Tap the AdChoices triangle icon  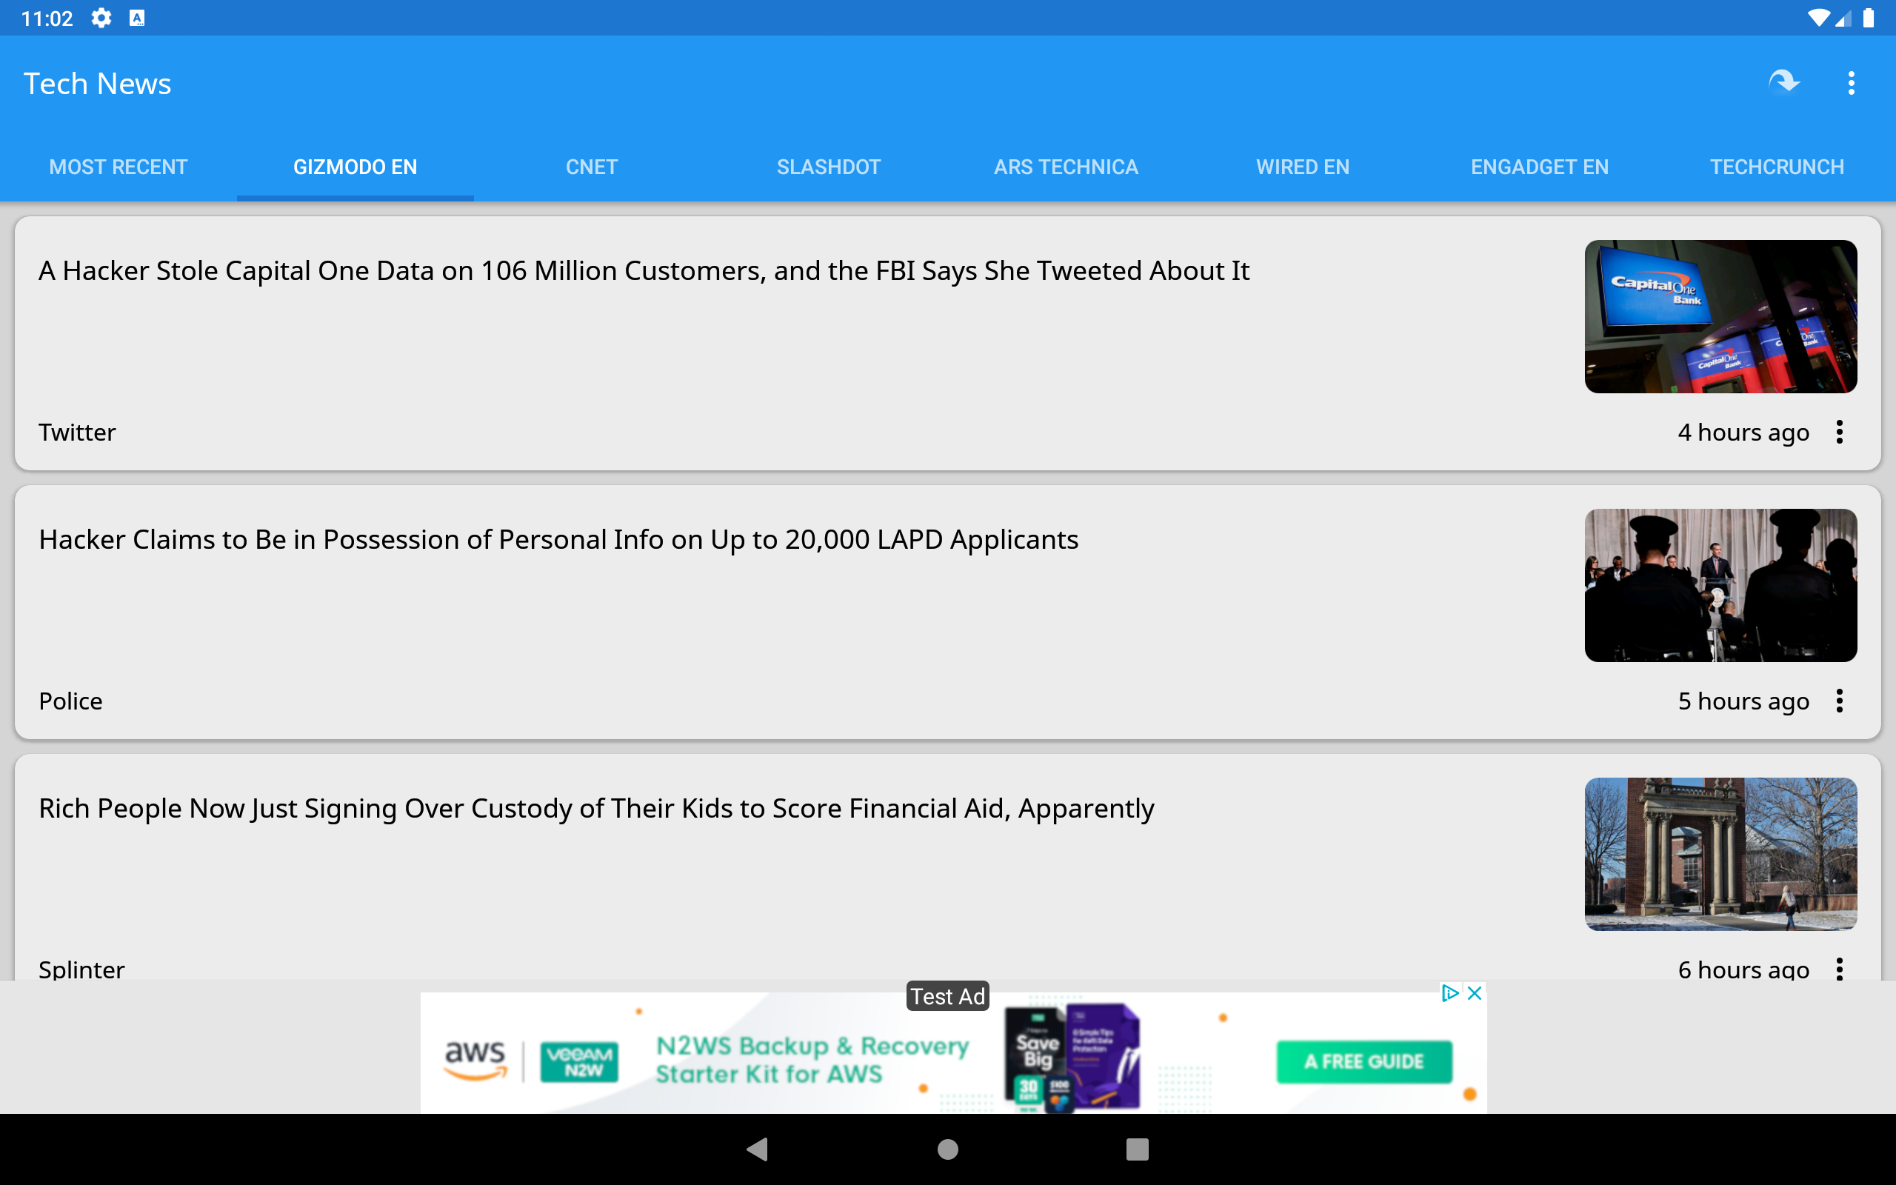(1450, 993)
